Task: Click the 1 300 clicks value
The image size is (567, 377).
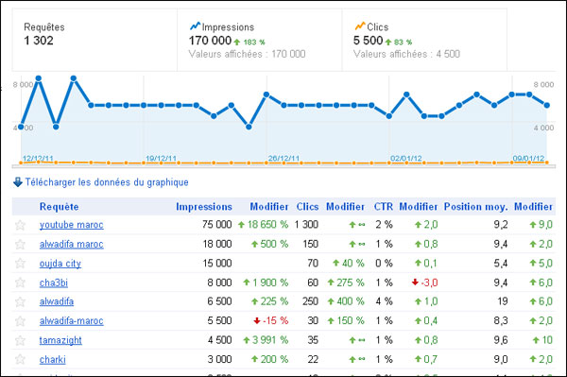Action: (x=306, y=225)
